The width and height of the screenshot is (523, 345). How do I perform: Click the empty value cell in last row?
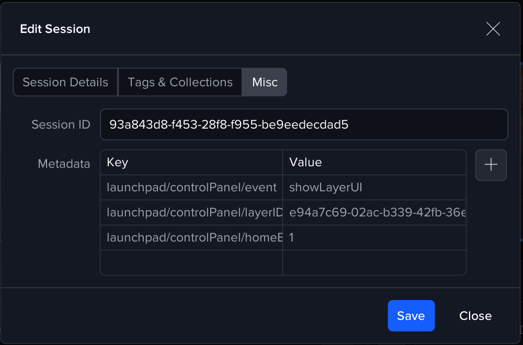click(x=374, y=262)
